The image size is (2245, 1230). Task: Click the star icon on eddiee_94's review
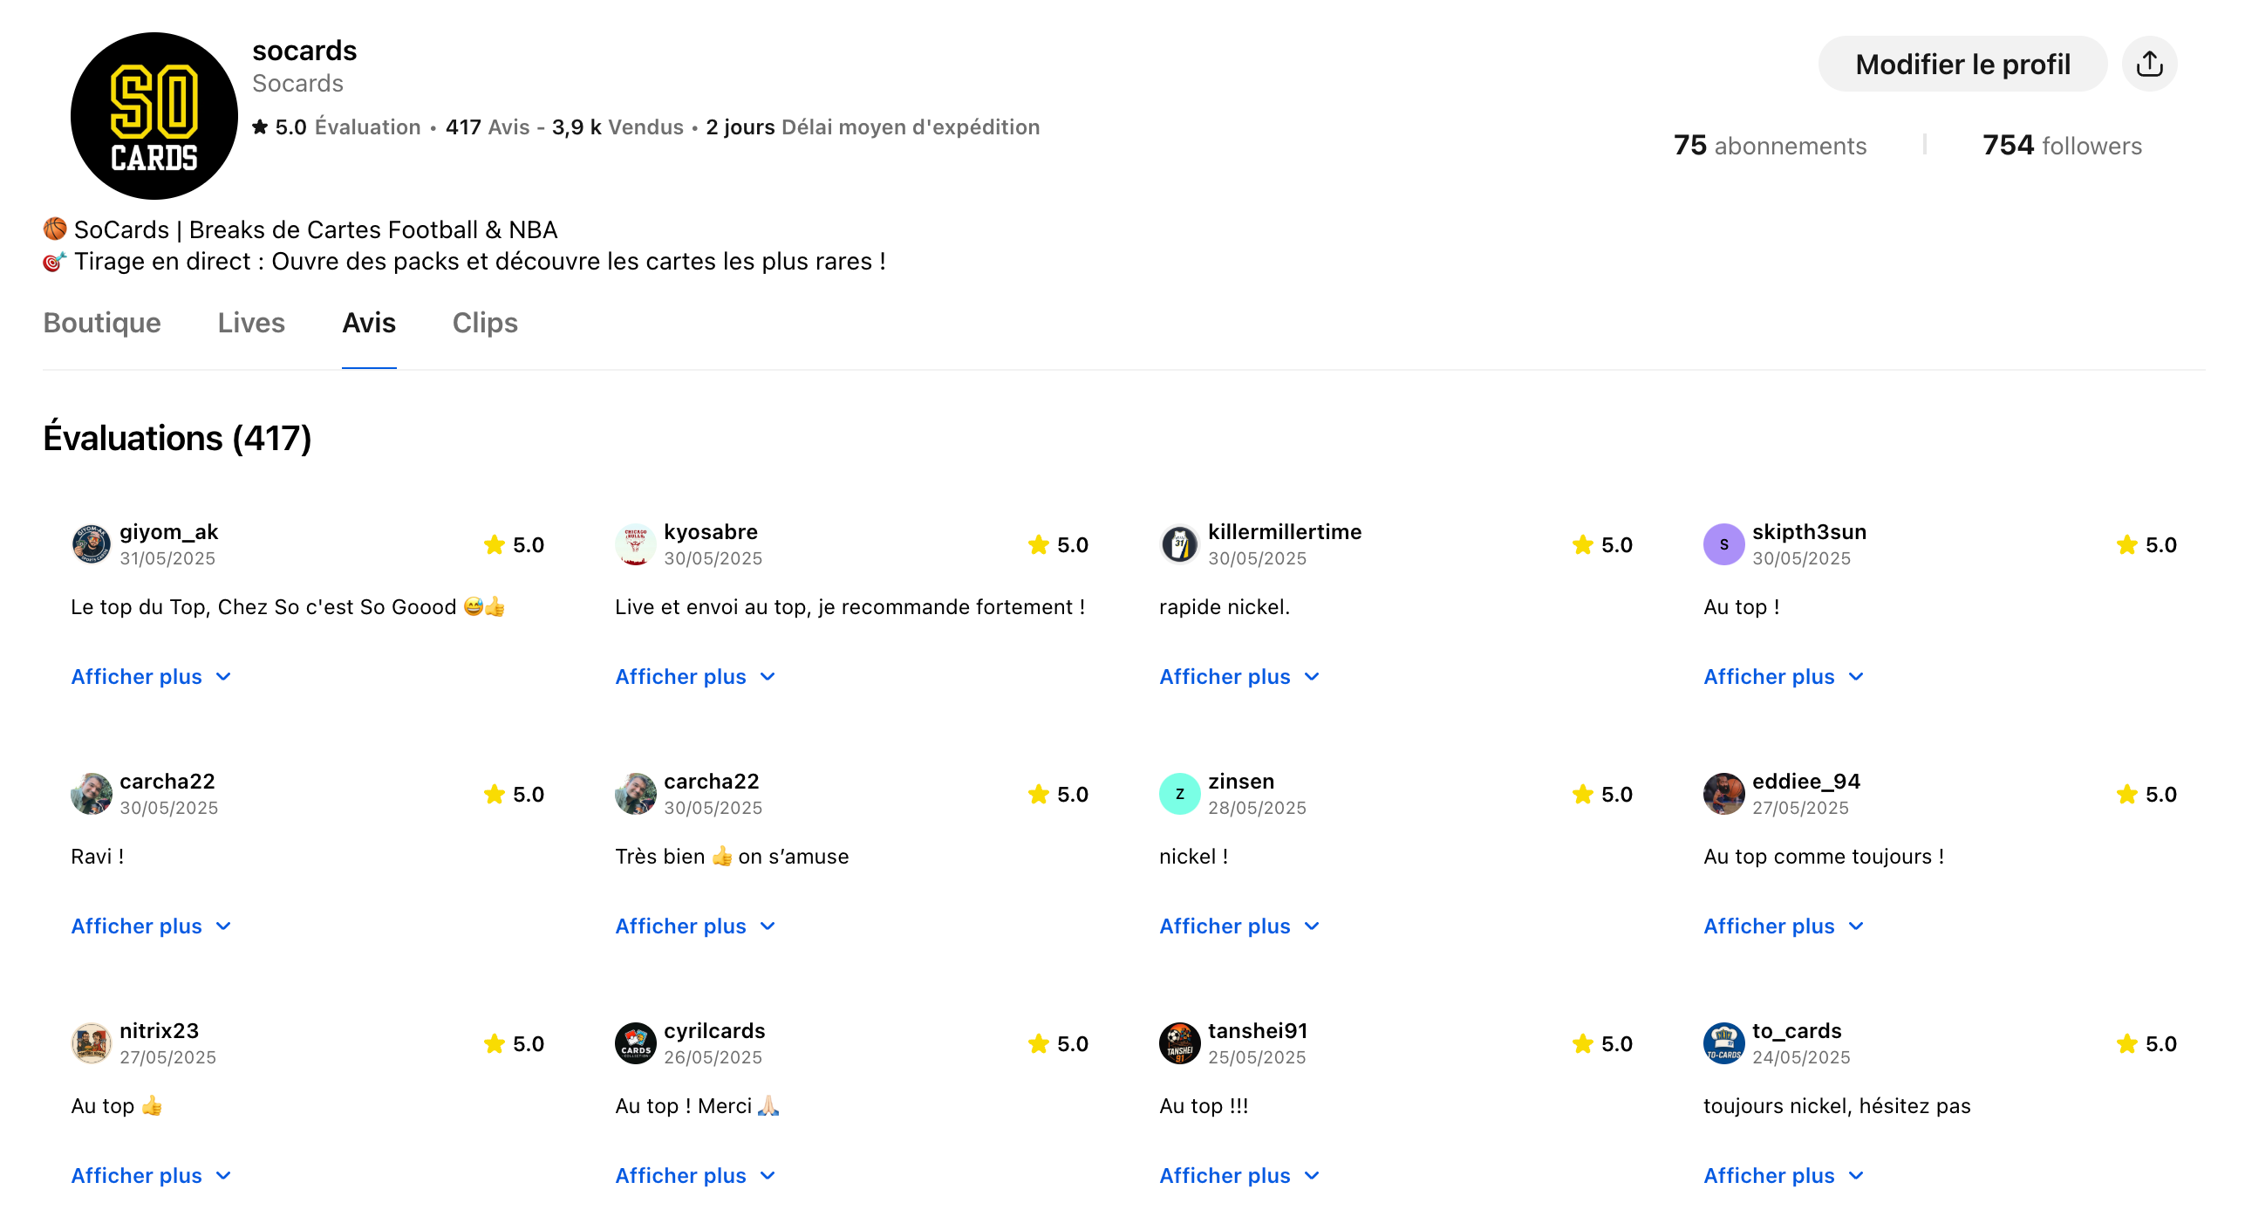pyautogui.click(x=2127, y=794)
